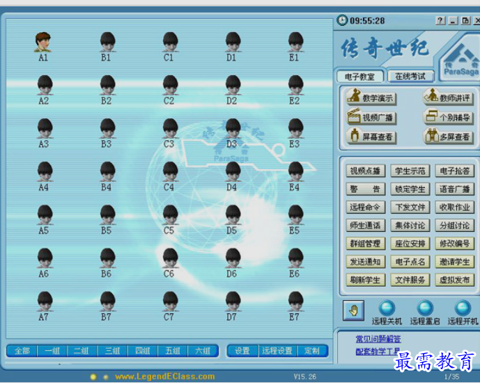Start 视频广播 video broadcast
480x383 pixels.
click(x=371, y=116)
